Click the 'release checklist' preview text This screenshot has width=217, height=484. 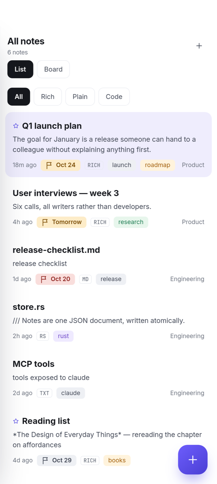click(40, 264)
